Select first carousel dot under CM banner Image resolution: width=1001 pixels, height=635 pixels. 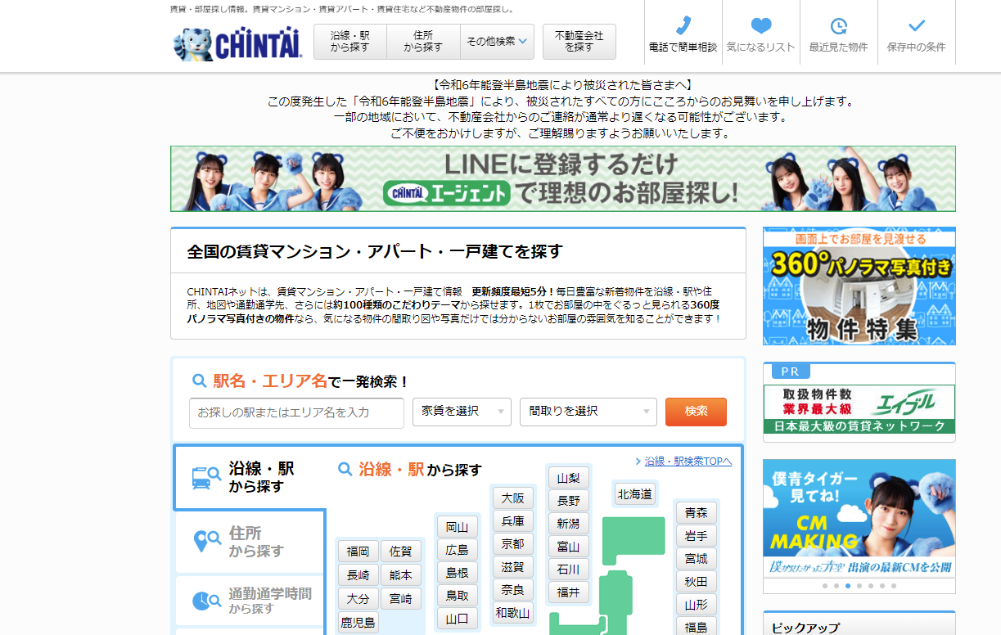[x=824, y=586]
